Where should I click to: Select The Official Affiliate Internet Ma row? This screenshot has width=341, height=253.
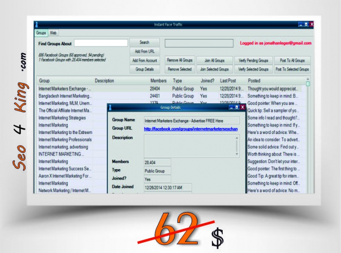(x=65, y=110)
